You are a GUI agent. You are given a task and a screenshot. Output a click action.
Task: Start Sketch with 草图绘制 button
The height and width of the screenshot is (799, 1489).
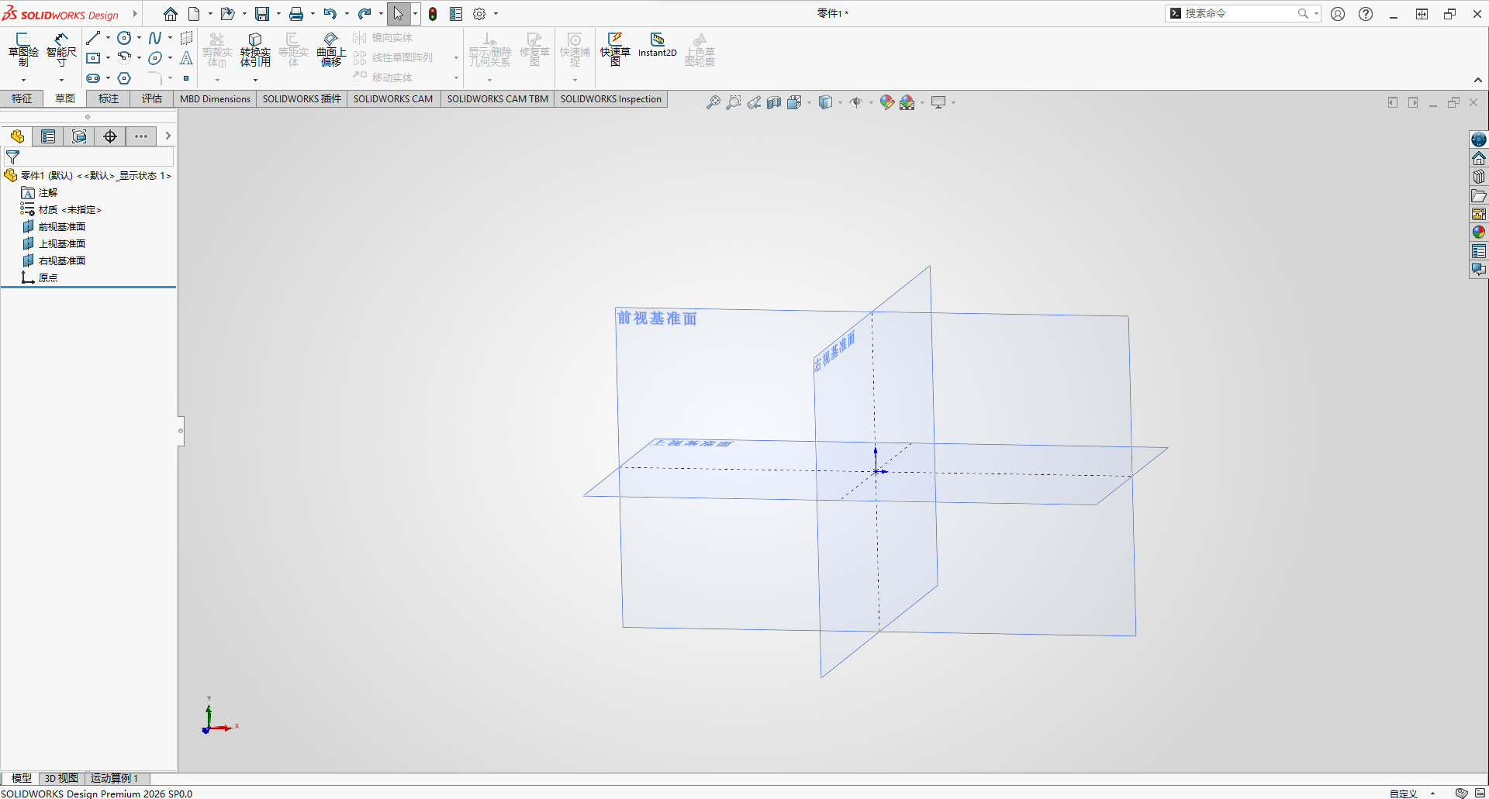coord(23,50)
